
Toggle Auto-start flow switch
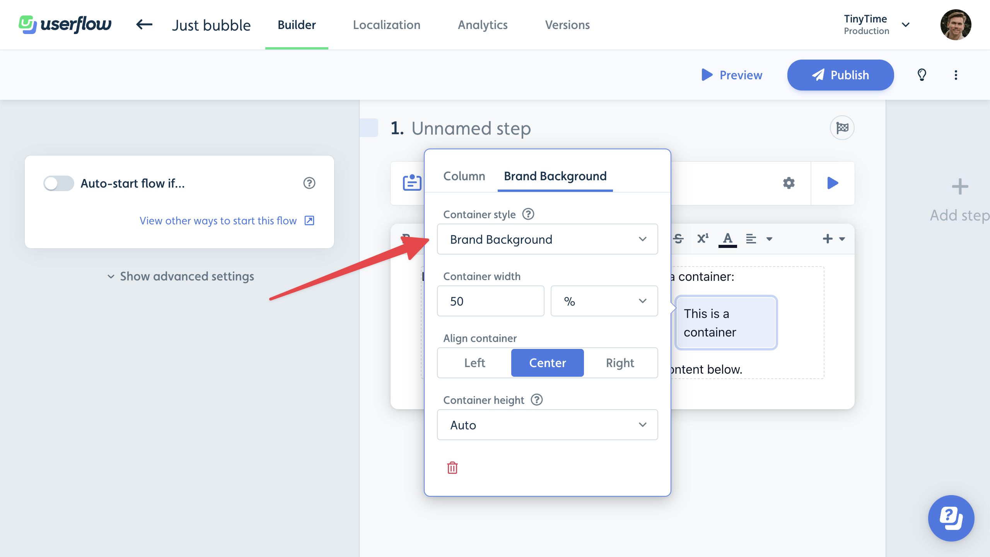coord(59,183)
